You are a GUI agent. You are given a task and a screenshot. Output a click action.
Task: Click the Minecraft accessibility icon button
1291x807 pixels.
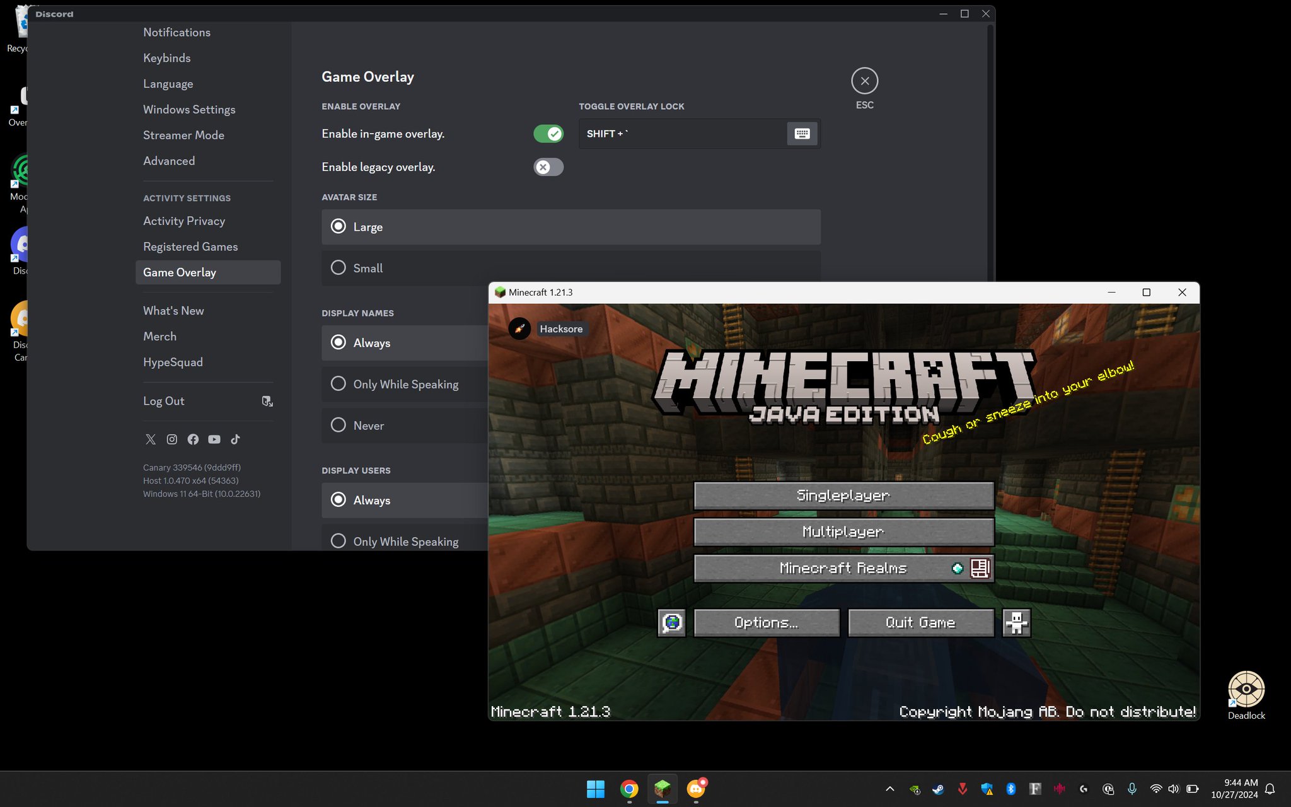pyautogui.click(x=1016, y=623)
